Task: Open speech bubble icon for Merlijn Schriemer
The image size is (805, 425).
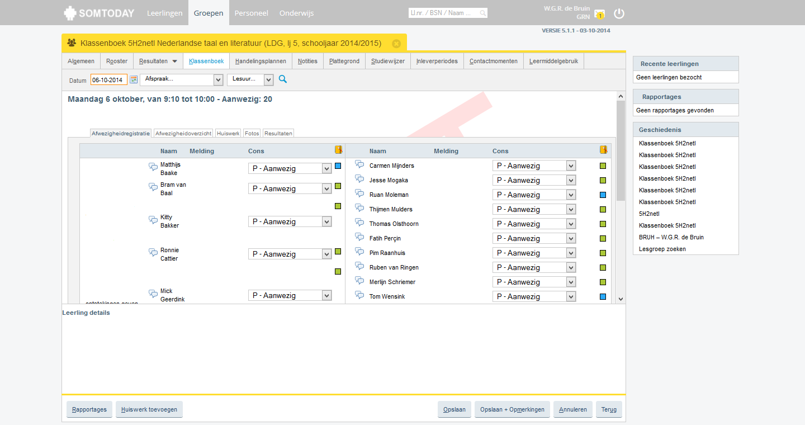Action: tap(359, 281)
